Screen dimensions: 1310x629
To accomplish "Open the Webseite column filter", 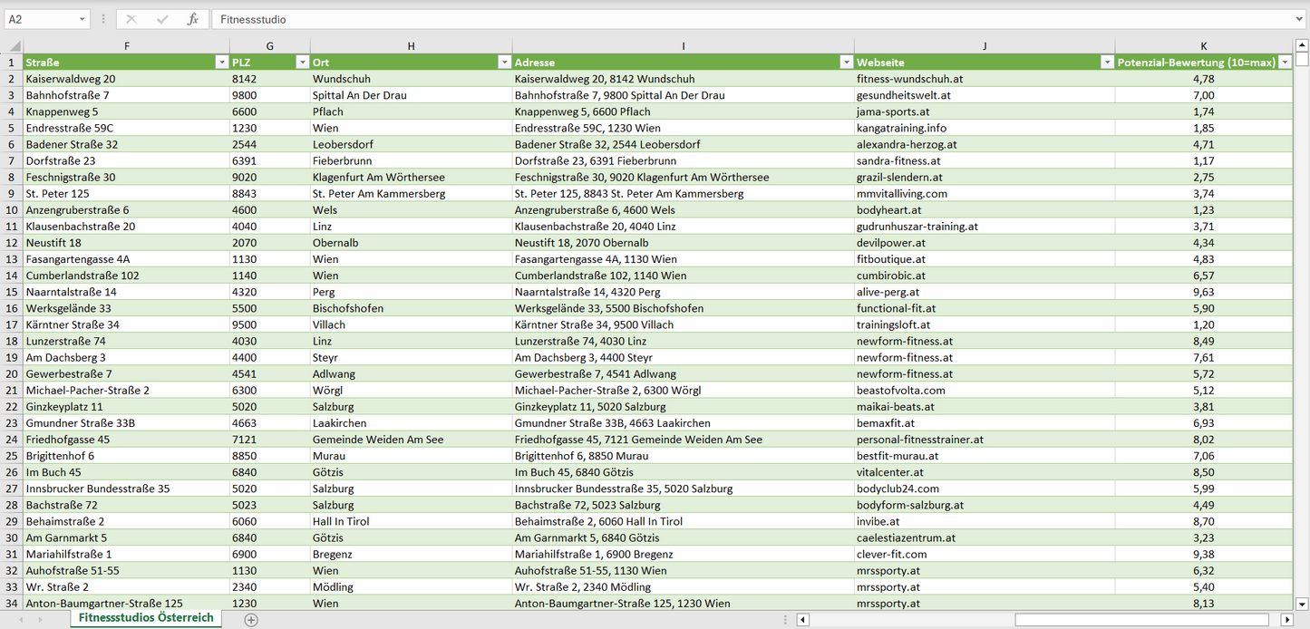I will click(1107, 63).
